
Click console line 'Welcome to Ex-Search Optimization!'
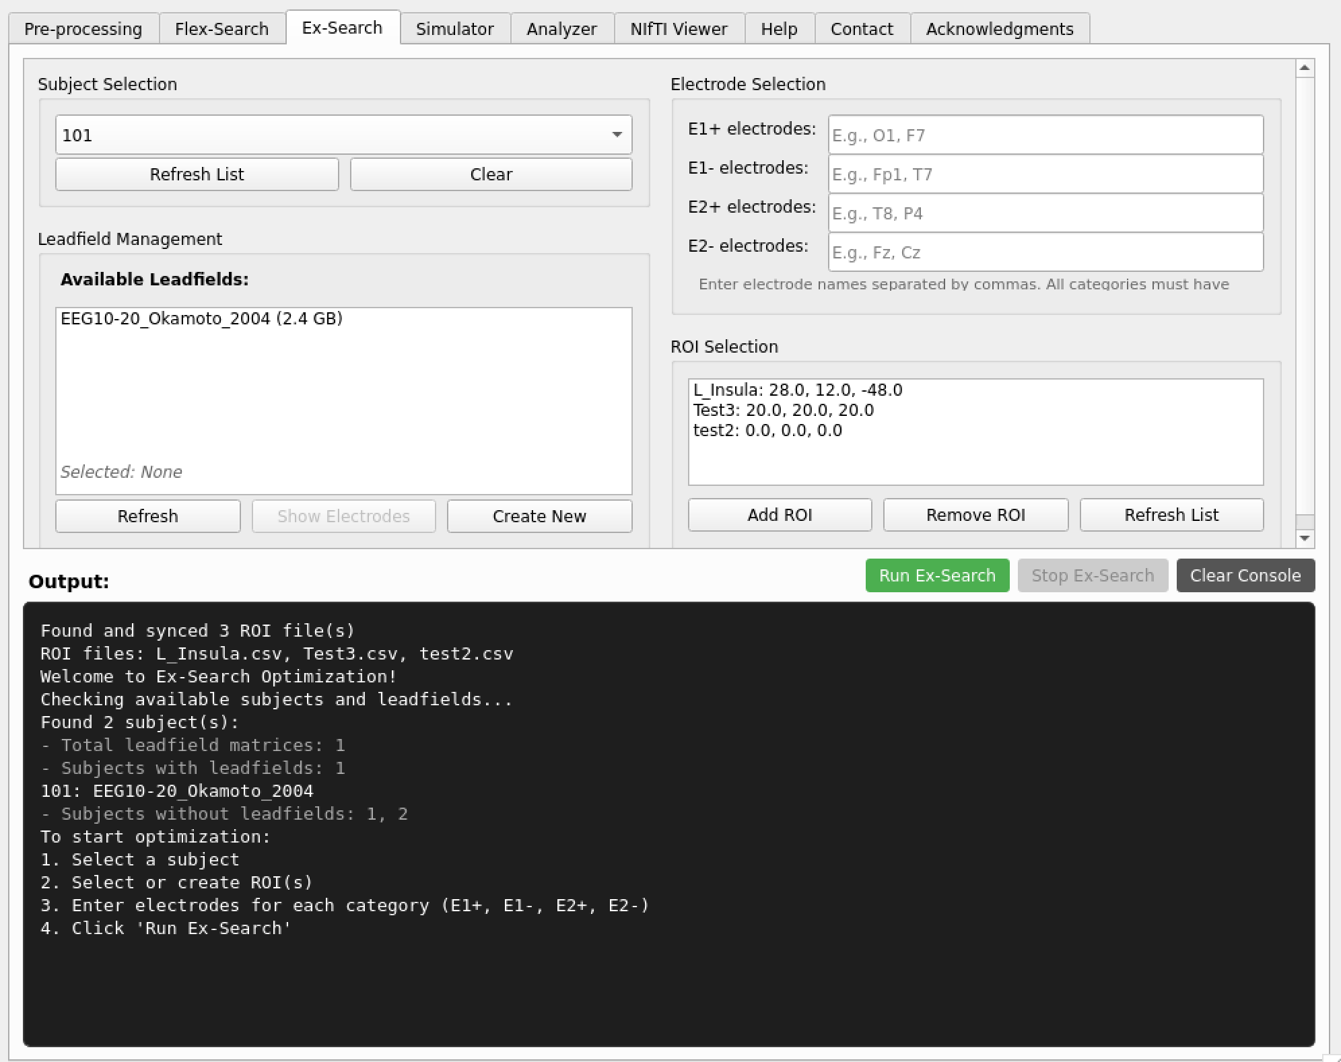coord(219,676)
